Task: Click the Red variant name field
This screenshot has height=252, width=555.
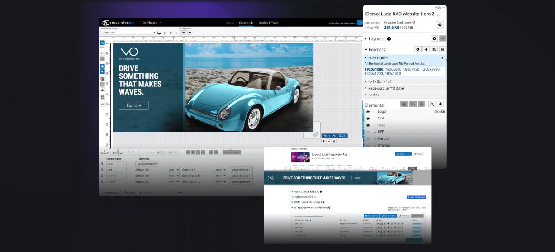Action: tap(116, 170)
